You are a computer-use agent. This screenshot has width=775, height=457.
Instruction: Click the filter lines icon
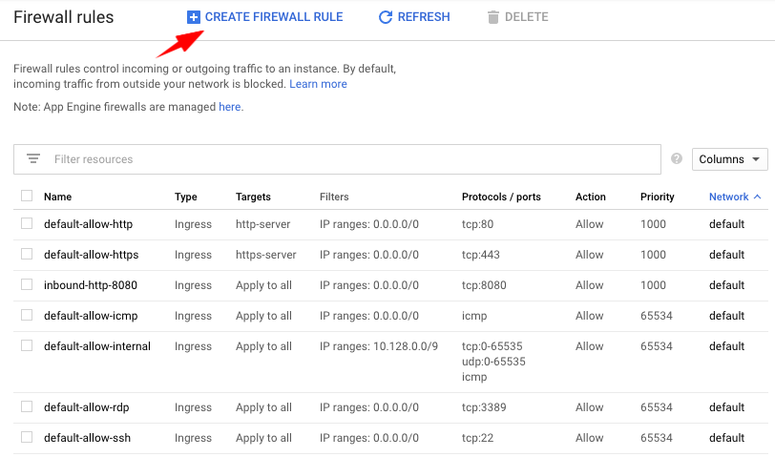point(33,159)
